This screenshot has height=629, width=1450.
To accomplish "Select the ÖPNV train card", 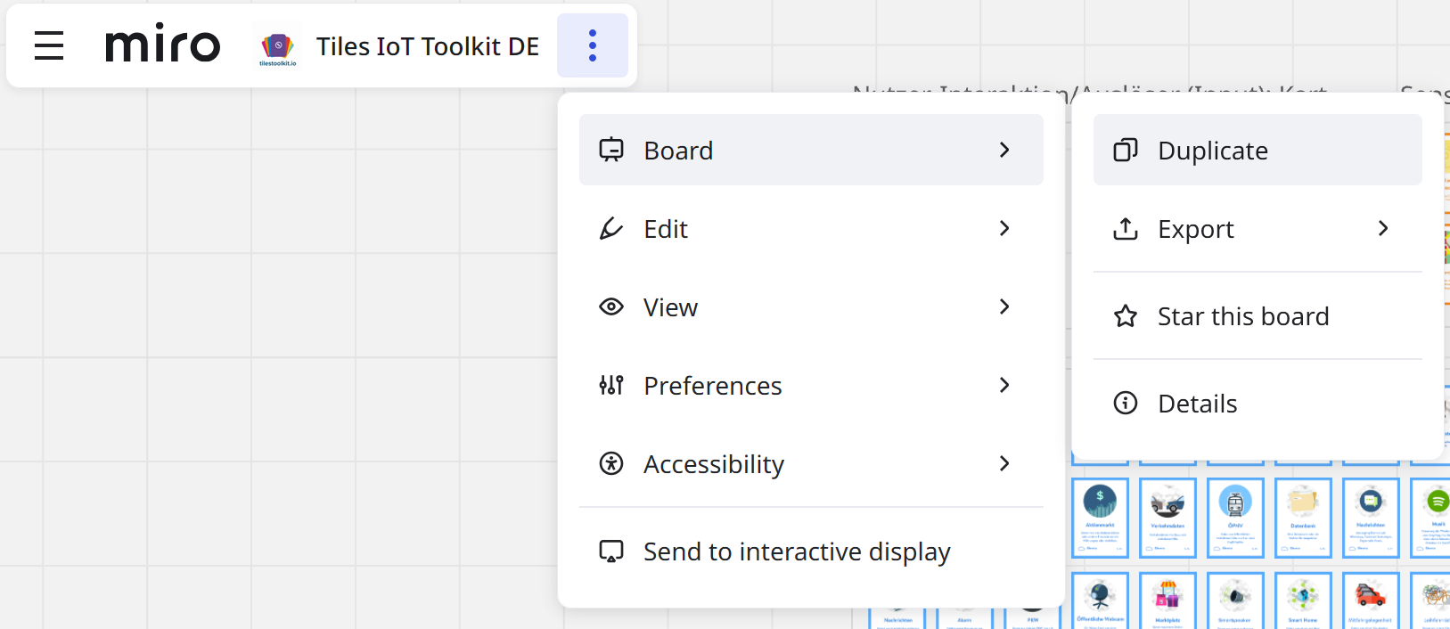I will pyautogui.click(x=1235, y=518).
